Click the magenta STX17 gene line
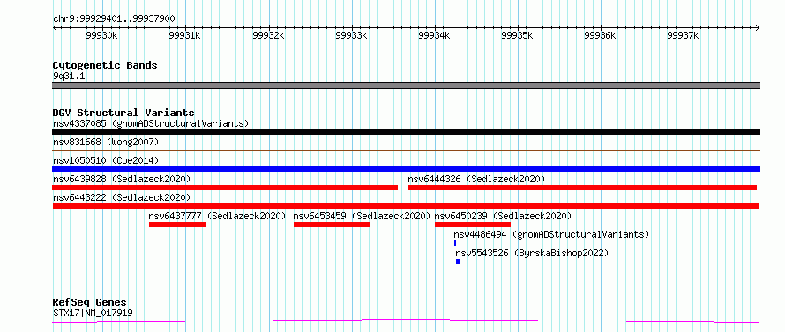 [x=406, y=321]
